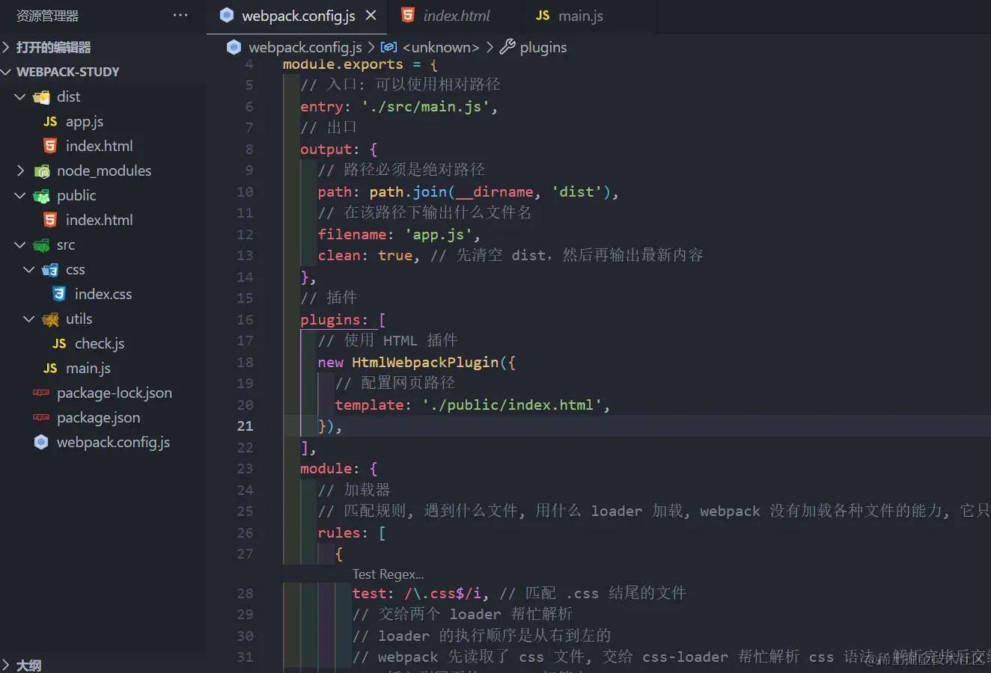Open index.html under the dist folder

pyautogui.click(x=99, y=146)
